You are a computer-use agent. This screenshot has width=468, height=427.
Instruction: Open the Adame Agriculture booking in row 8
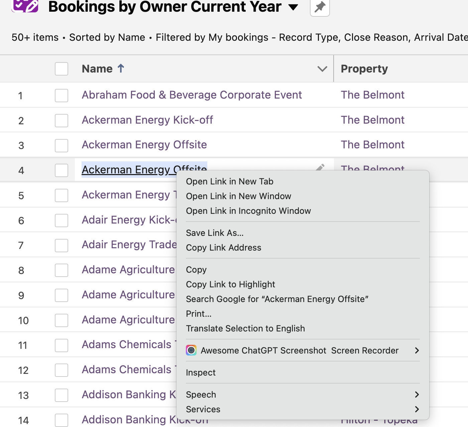[x=128, y=270]
